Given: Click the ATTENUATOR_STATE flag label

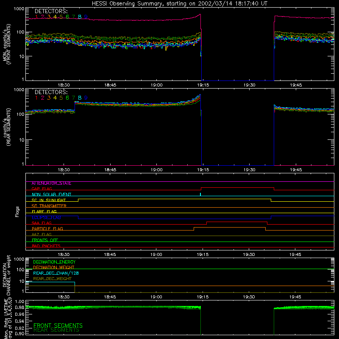Looking at the screenshot, I should pyautogui.click(x=51, y=183).
